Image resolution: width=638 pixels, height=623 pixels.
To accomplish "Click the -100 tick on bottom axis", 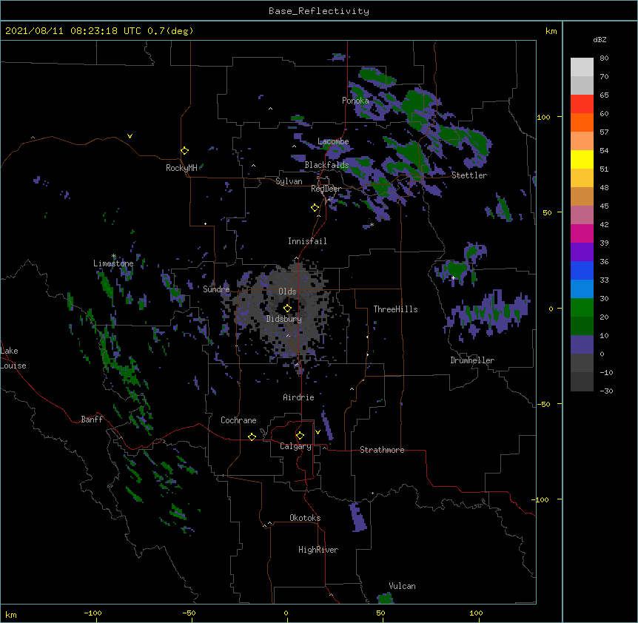I will (x=93, y=613).
